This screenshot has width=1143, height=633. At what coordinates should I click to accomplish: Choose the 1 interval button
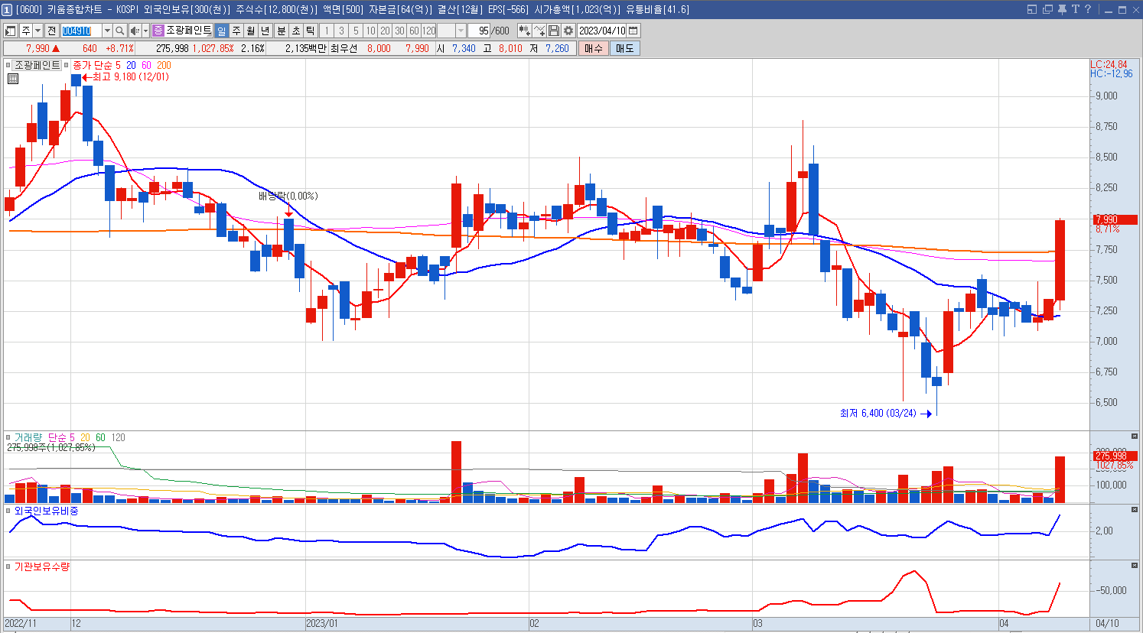(327, 31)
